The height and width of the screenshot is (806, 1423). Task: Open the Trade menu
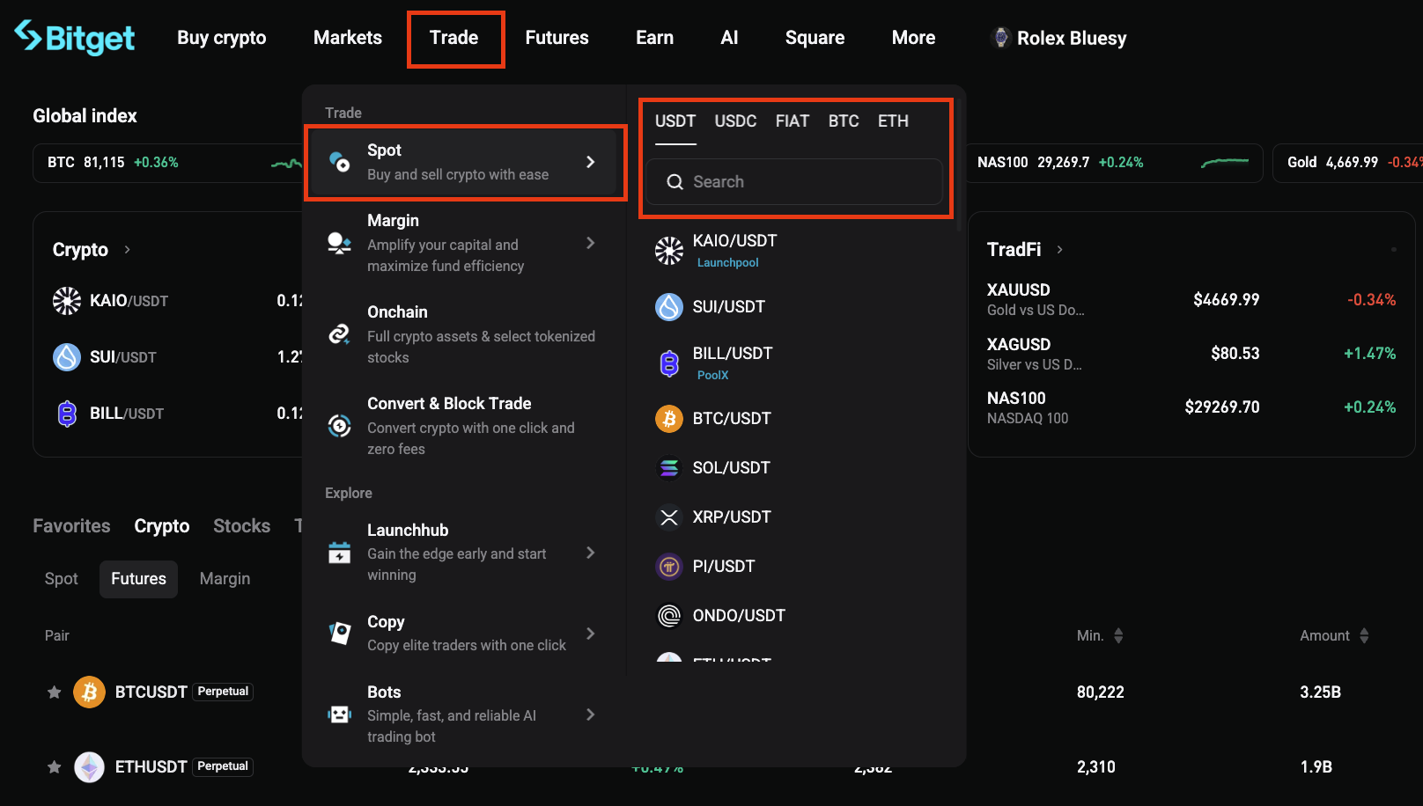click(x=454, y=38)
